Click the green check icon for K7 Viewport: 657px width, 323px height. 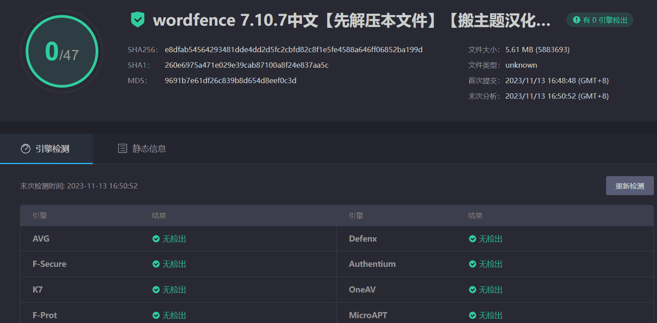pos(156,290)
